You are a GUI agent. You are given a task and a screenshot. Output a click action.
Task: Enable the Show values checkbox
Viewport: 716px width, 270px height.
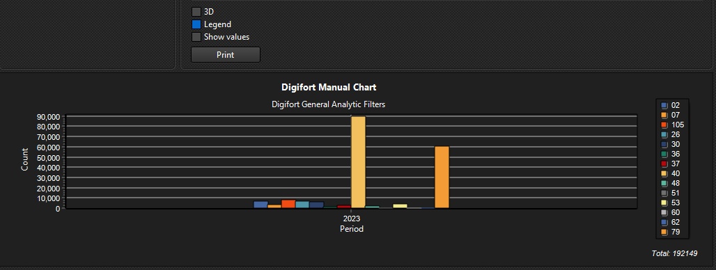pyautogui.click(x=196, y=37)
